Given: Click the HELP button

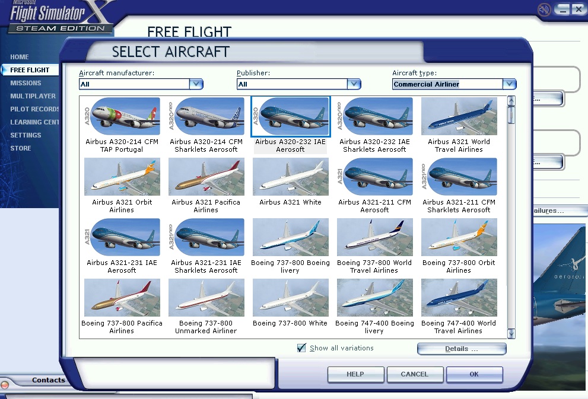Looking at the screenshot, I should coord(355,374).
